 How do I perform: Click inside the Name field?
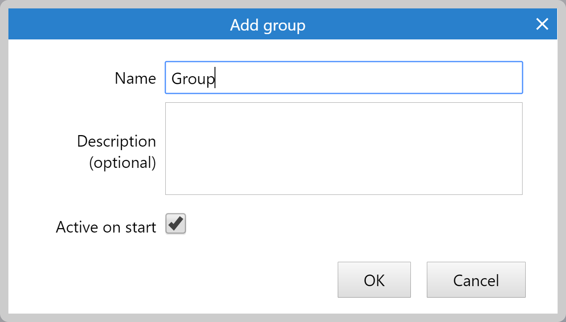click(344, 78)
